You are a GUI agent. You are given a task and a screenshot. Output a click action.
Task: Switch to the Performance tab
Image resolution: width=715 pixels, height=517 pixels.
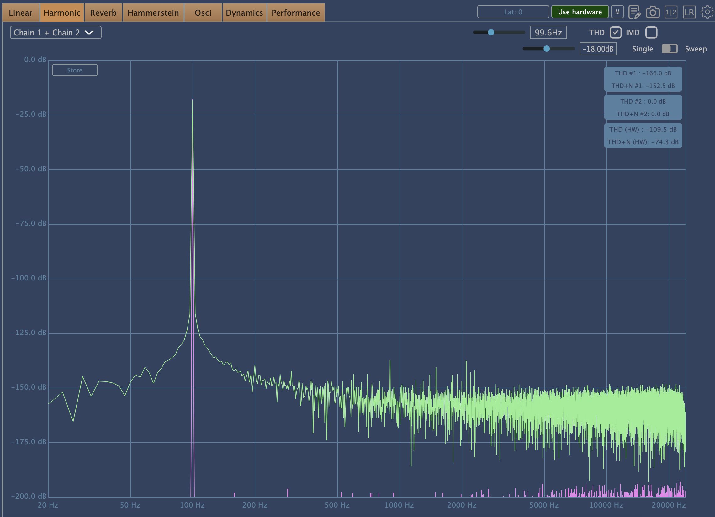(296, 13)
